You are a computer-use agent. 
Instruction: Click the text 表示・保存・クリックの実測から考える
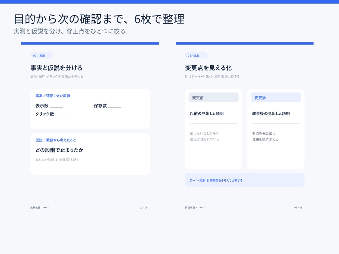57,76
